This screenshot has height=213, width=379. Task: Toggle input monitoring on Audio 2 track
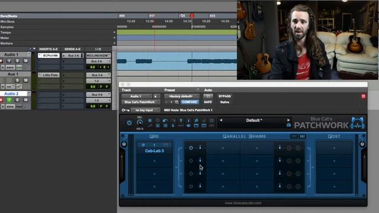click(x=9, y=100)
